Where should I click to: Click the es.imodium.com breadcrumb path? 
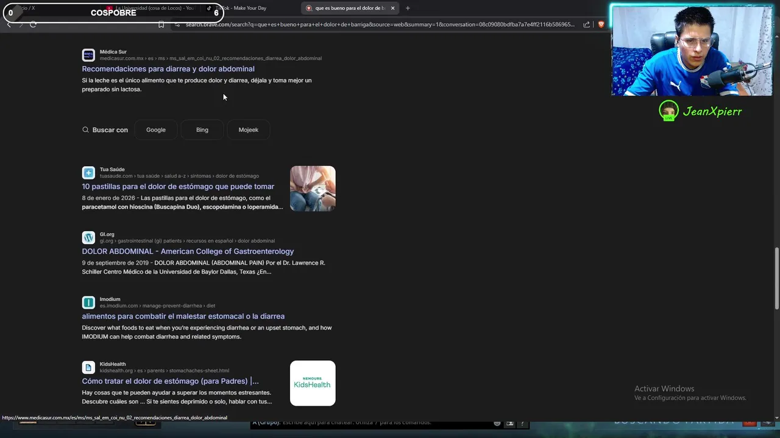click(157, 306)
